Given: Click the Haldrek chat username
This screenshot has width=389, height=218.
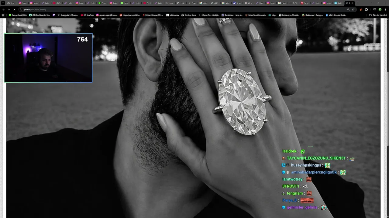Looking at the screenshot, I should pyautogui.click(x=289, y=151).
